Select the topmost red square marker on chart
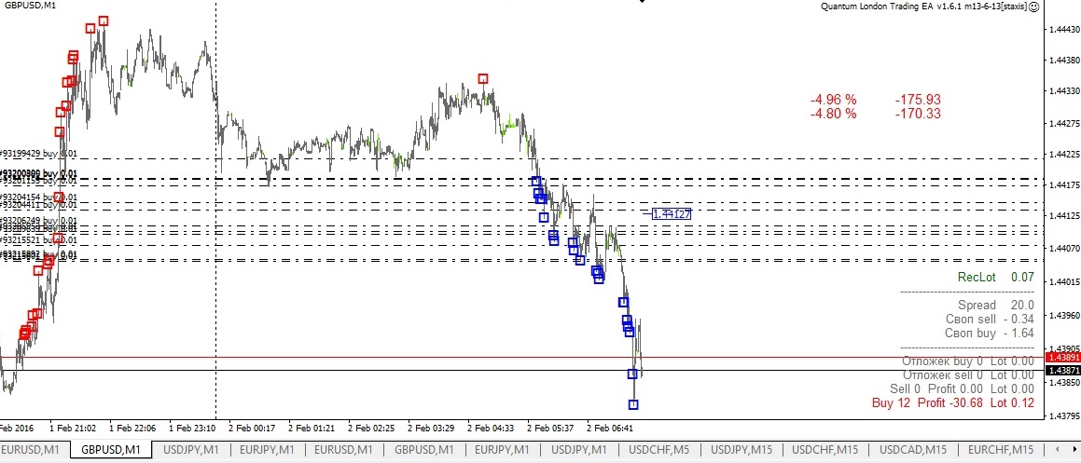1081x463 pixels. [103, 20]
